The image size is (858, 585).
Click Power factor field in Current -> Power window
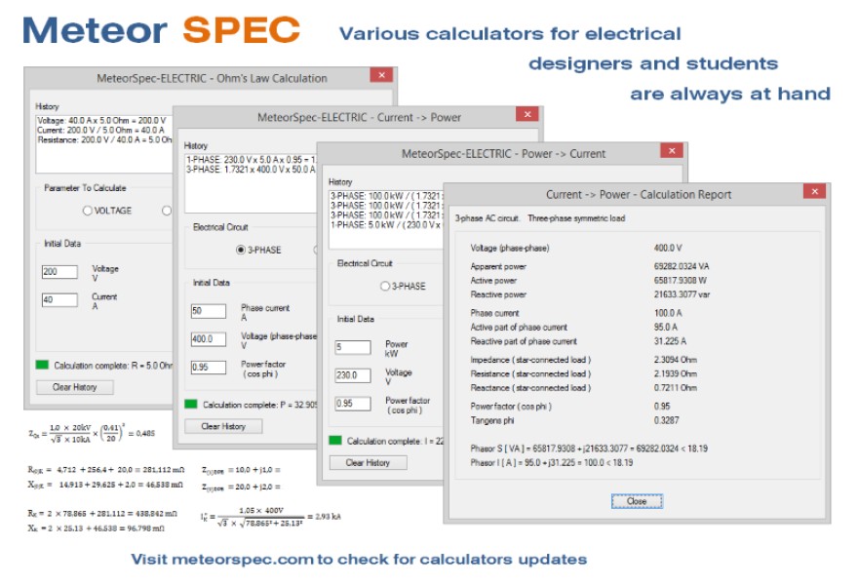coord(209,368)
